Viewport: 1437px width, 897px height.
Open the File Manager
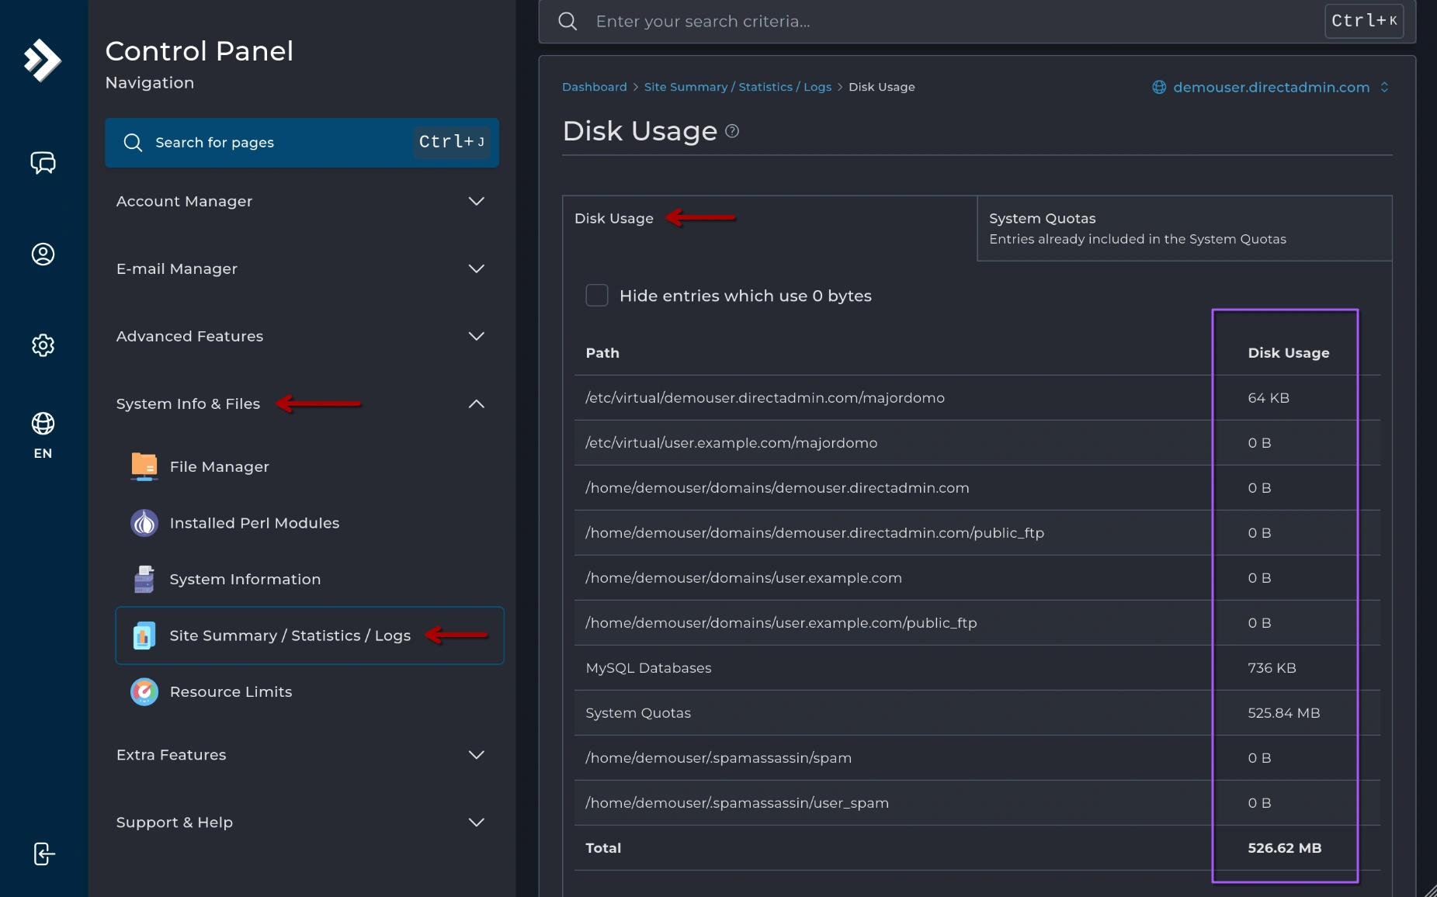[x=219, y=466]
